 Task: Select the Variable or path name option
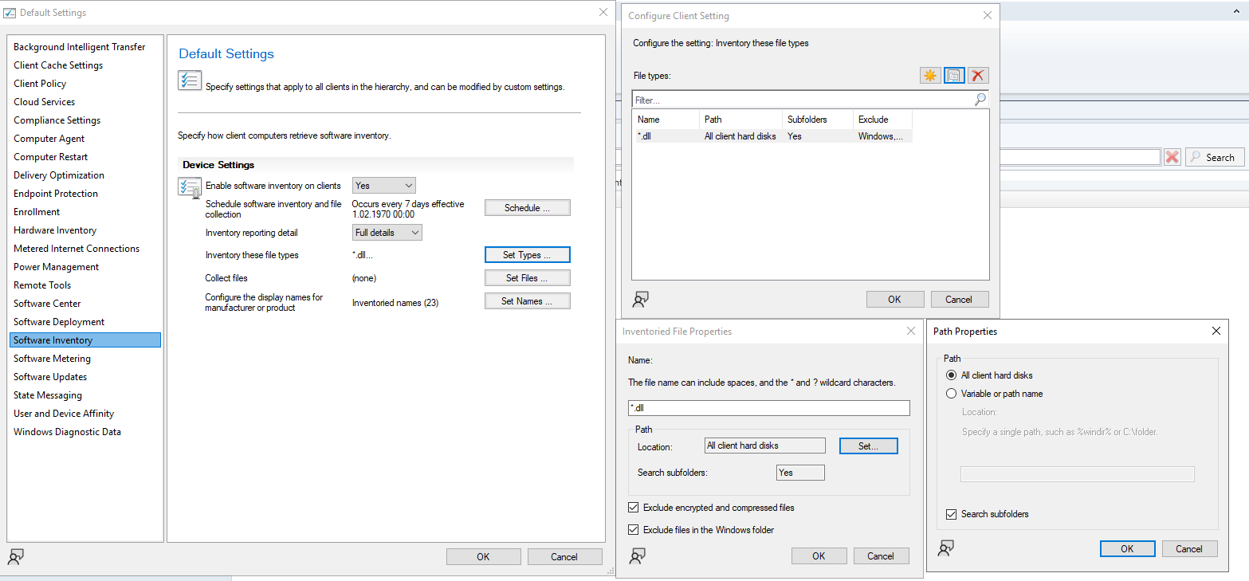pos(951,394)
